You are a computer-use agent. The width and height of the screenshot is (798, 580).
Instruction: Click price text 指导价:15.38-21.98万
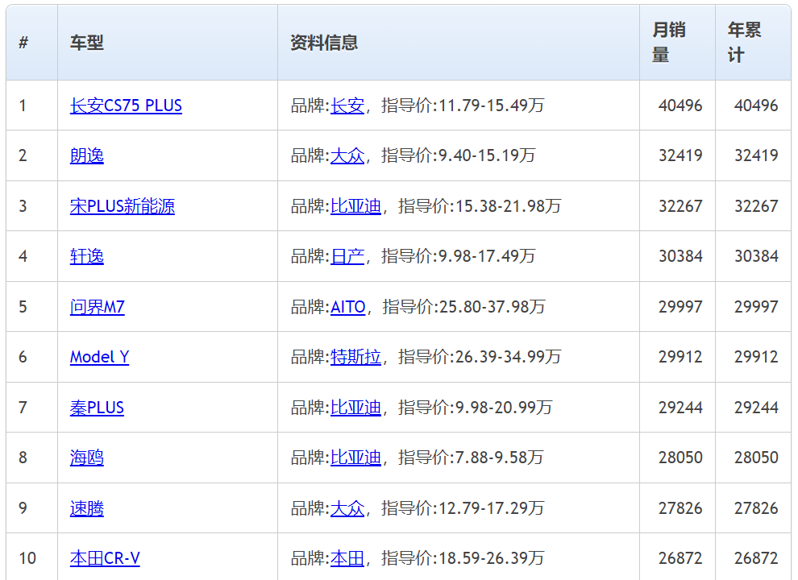point(480,206)
